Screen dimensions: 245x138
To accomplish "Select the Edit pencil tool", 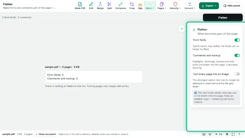I will 91,6.
